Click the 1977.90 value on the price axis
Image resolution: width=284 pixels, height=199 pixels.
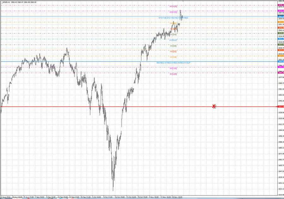(281, 77)
